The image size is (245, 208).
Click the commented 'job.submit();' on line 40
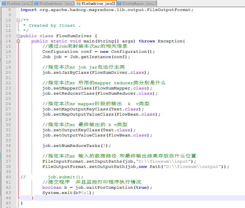pyautogui.click(x=65, y=177)
